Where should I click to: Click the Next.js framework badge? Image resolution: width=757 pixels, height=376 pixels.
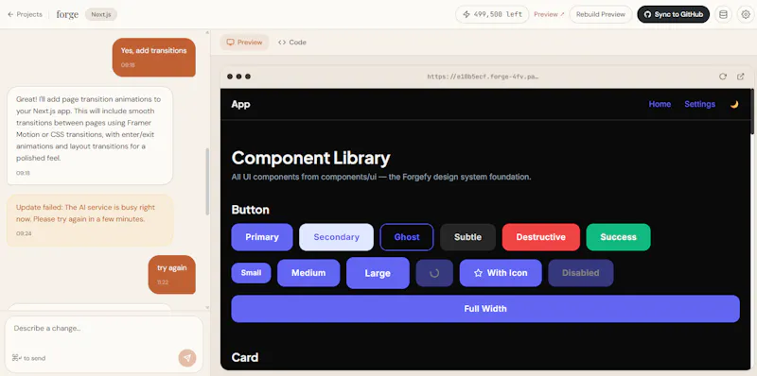(101, 14)
